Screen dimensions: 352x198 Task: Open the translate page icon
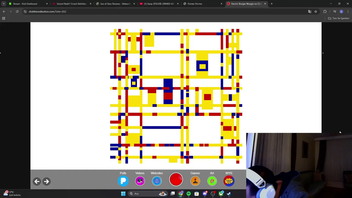310,12
